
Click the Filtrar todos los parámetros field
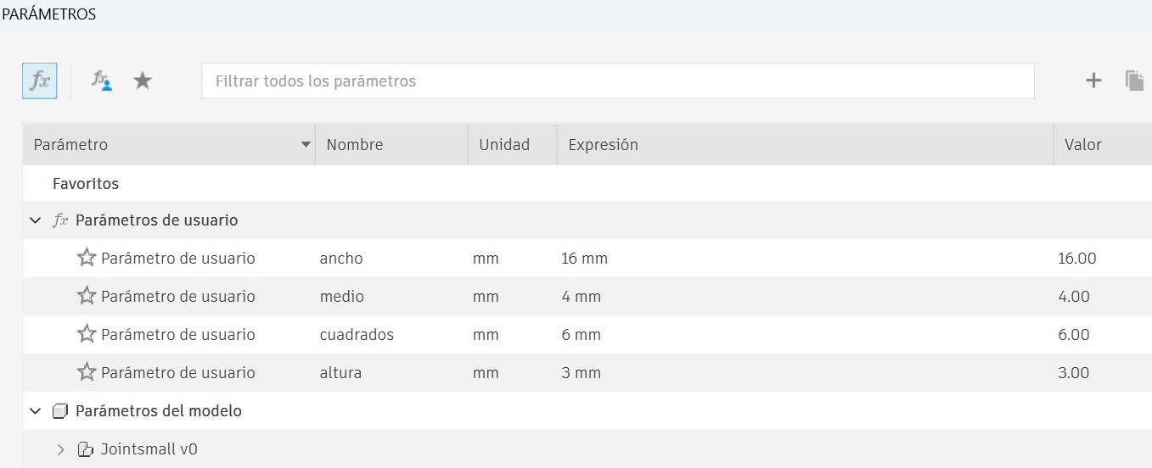617,81
